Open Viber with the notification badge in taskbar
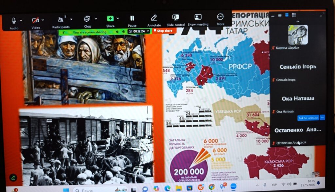The height and width of the screenshot is (192, 335). click(x=223, y=186)
